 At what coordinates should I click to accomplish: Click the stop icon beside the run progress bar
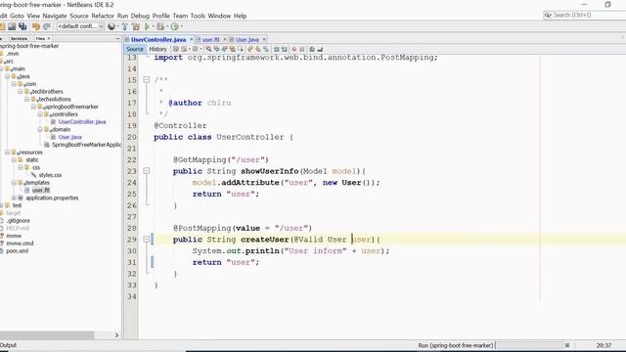[567, 345]
